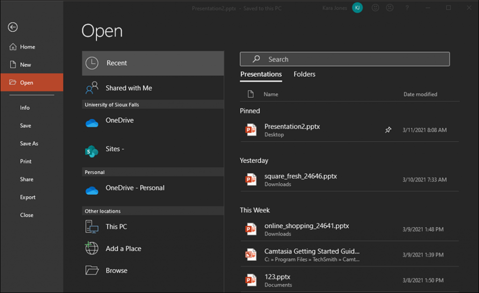This screenshot has width=479, height=293.
Task: Sort files by Date modified column header
Action: click(420, 94)
